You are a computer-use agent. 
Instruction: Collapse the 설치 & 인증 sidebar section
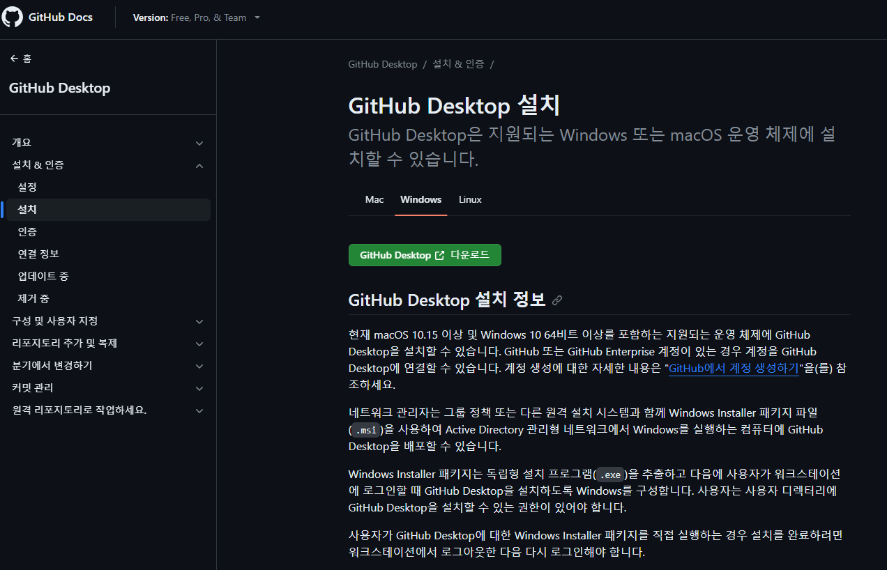[x=199, y=165]
